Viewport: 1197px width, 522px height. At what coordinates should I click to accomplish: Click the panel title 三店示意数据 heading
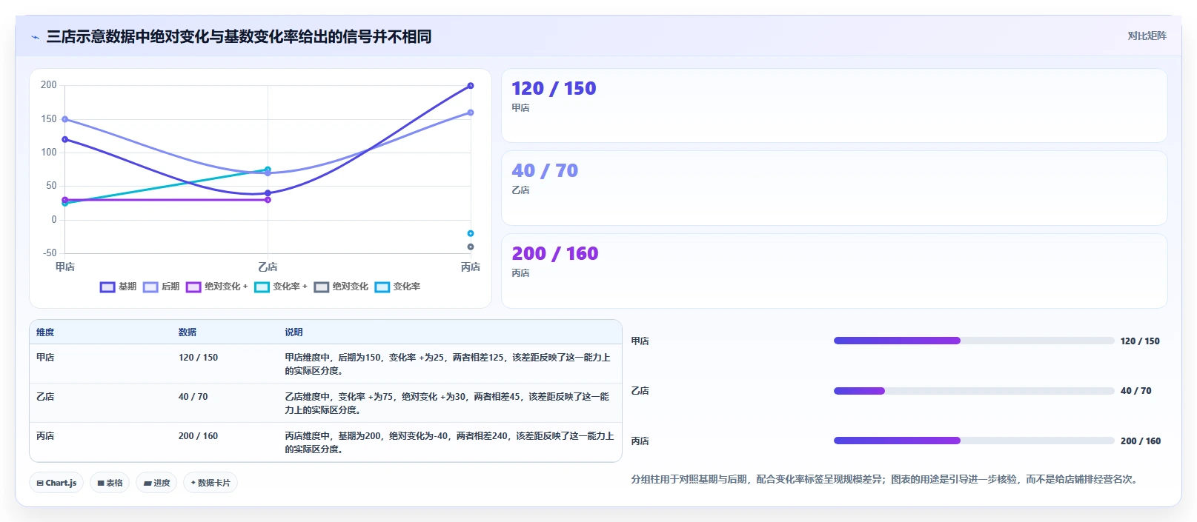pyautogui.click(x=239, y=36)
